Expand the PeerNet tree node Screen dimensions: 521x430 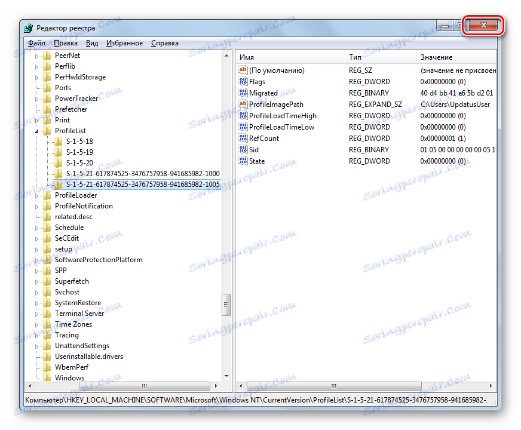[x=36, y=56]
